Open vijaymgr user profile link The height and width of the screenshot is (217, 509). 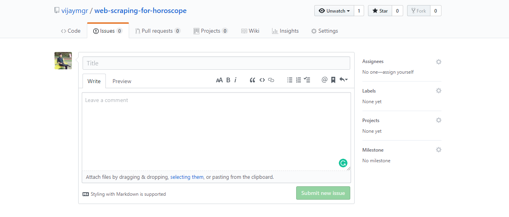[x=75, y=11]
